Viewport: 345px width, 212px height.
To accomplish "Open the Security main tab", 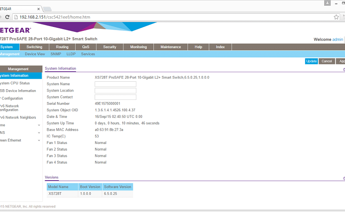I will (110, 47).
